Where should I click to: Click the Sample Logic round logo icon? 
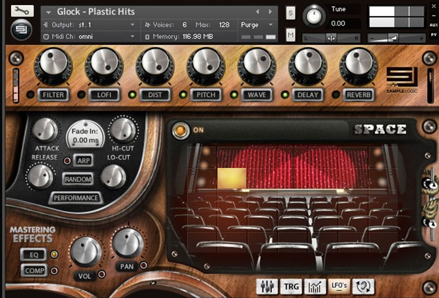pos(21,30)
